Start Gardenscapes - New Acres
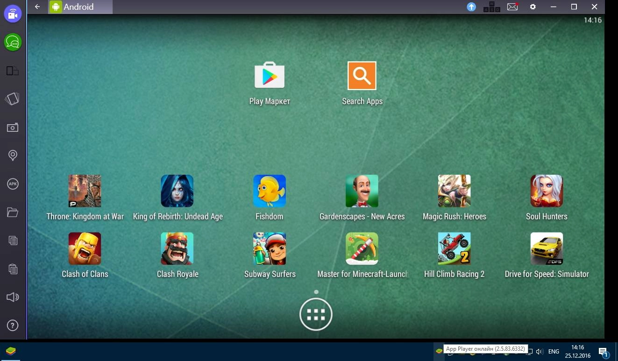Viewport: 618px width, 361px height. click(x=362, y=191)
